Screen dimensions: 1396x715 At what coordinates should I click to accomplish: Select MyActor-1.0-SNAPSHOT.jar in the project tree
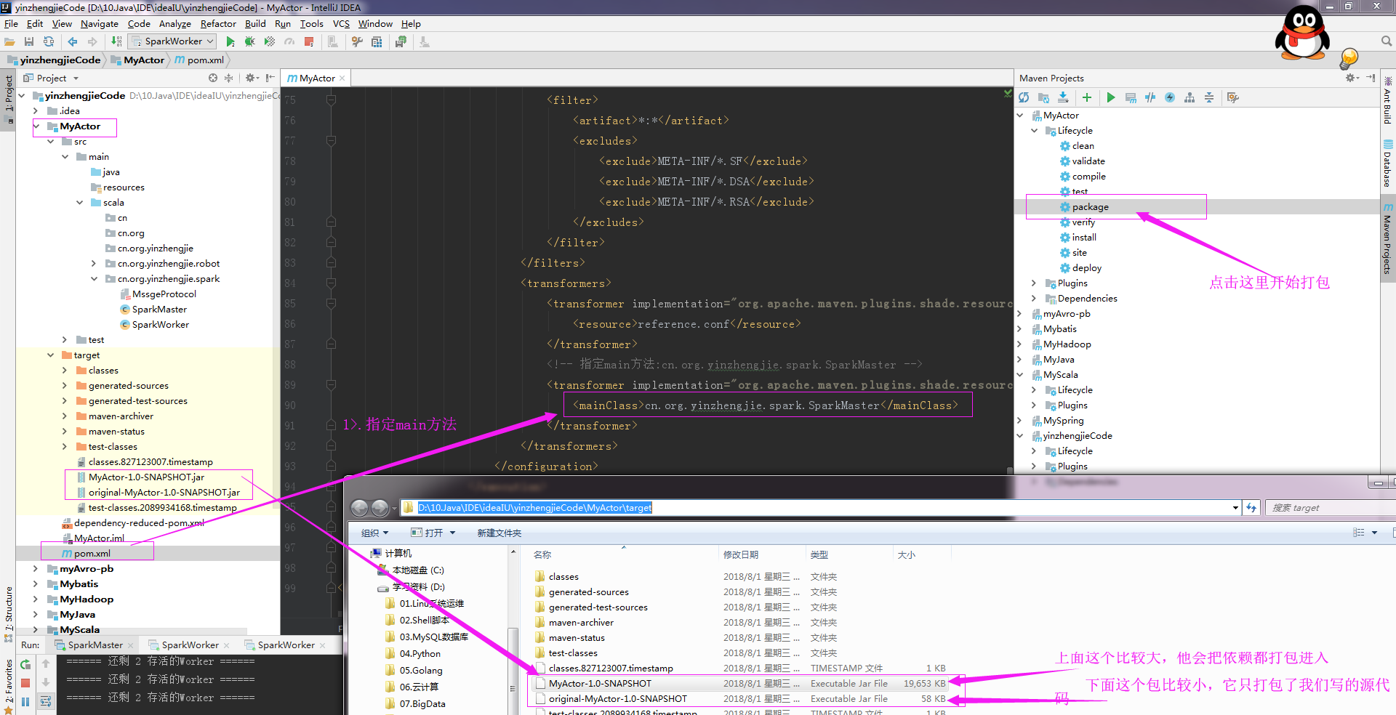[x=145, y=477]
